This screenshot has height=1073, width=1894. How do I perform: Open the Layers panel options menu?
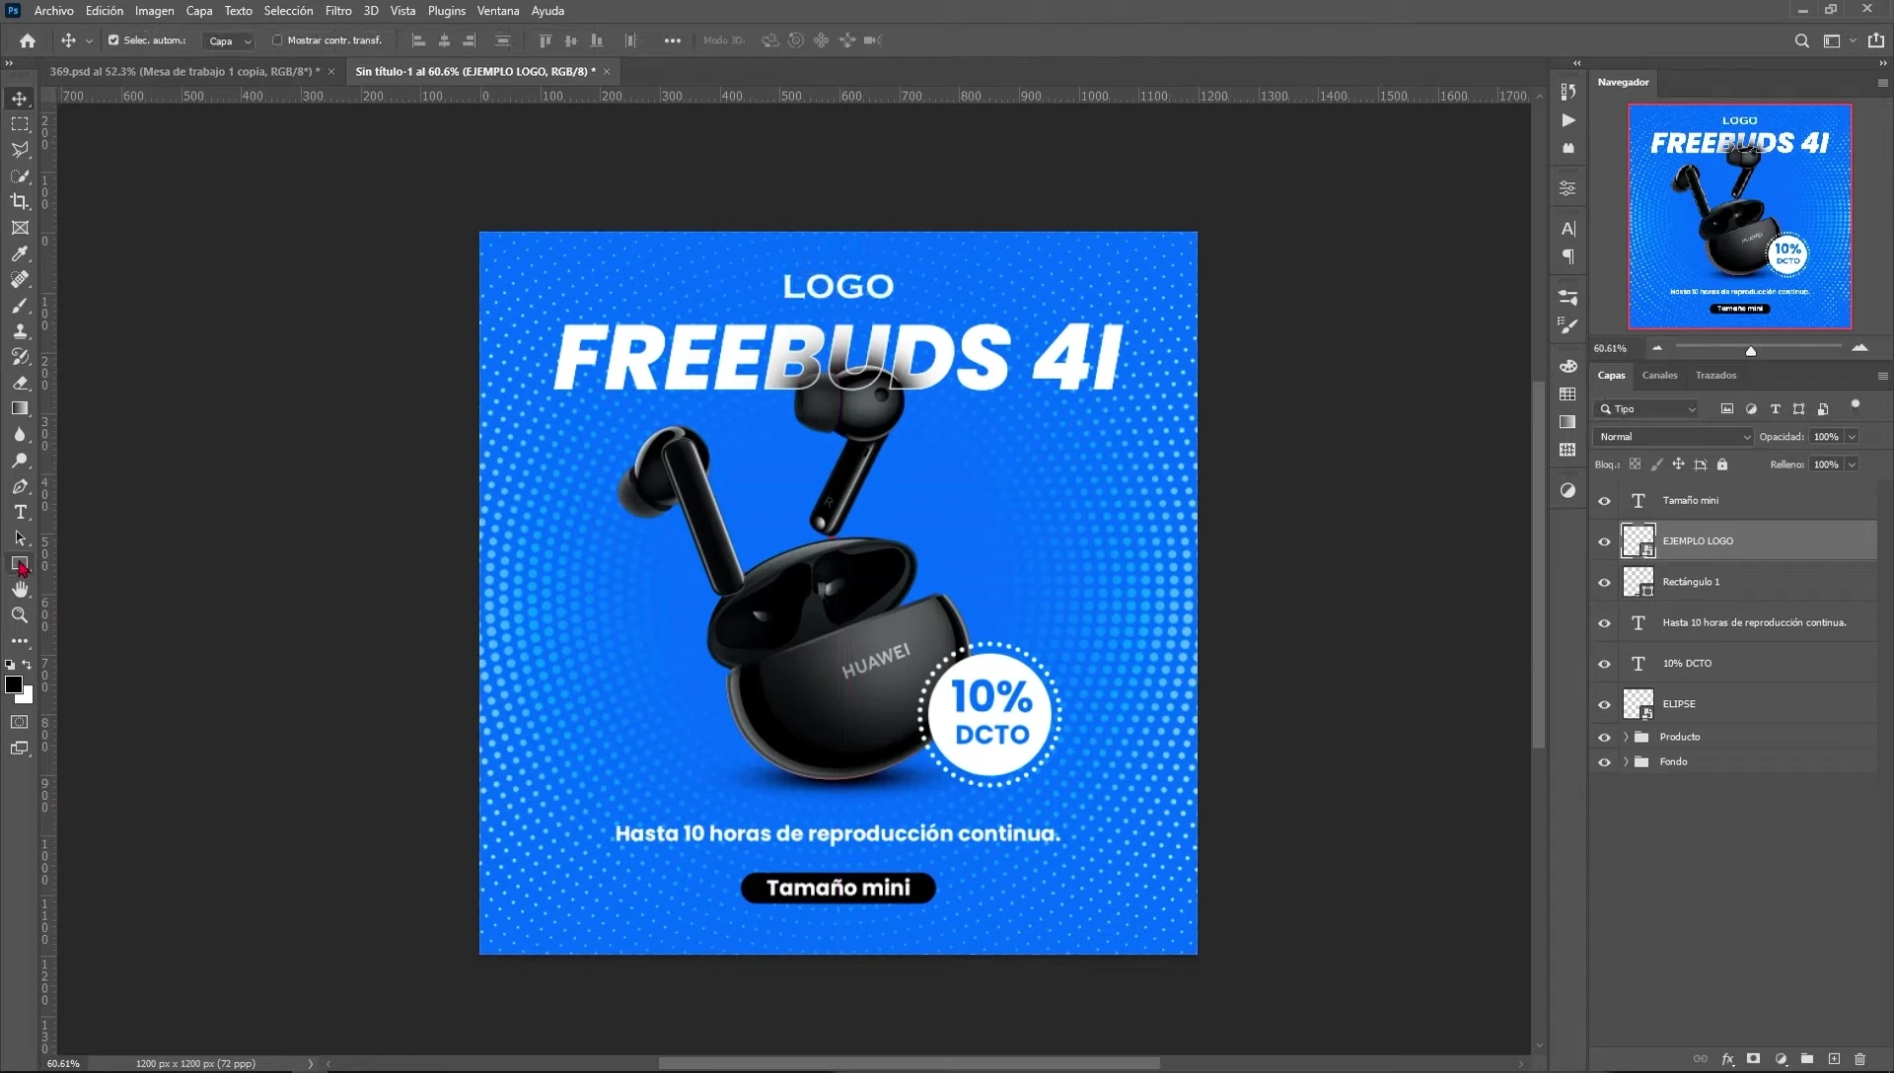[1882, 376]
